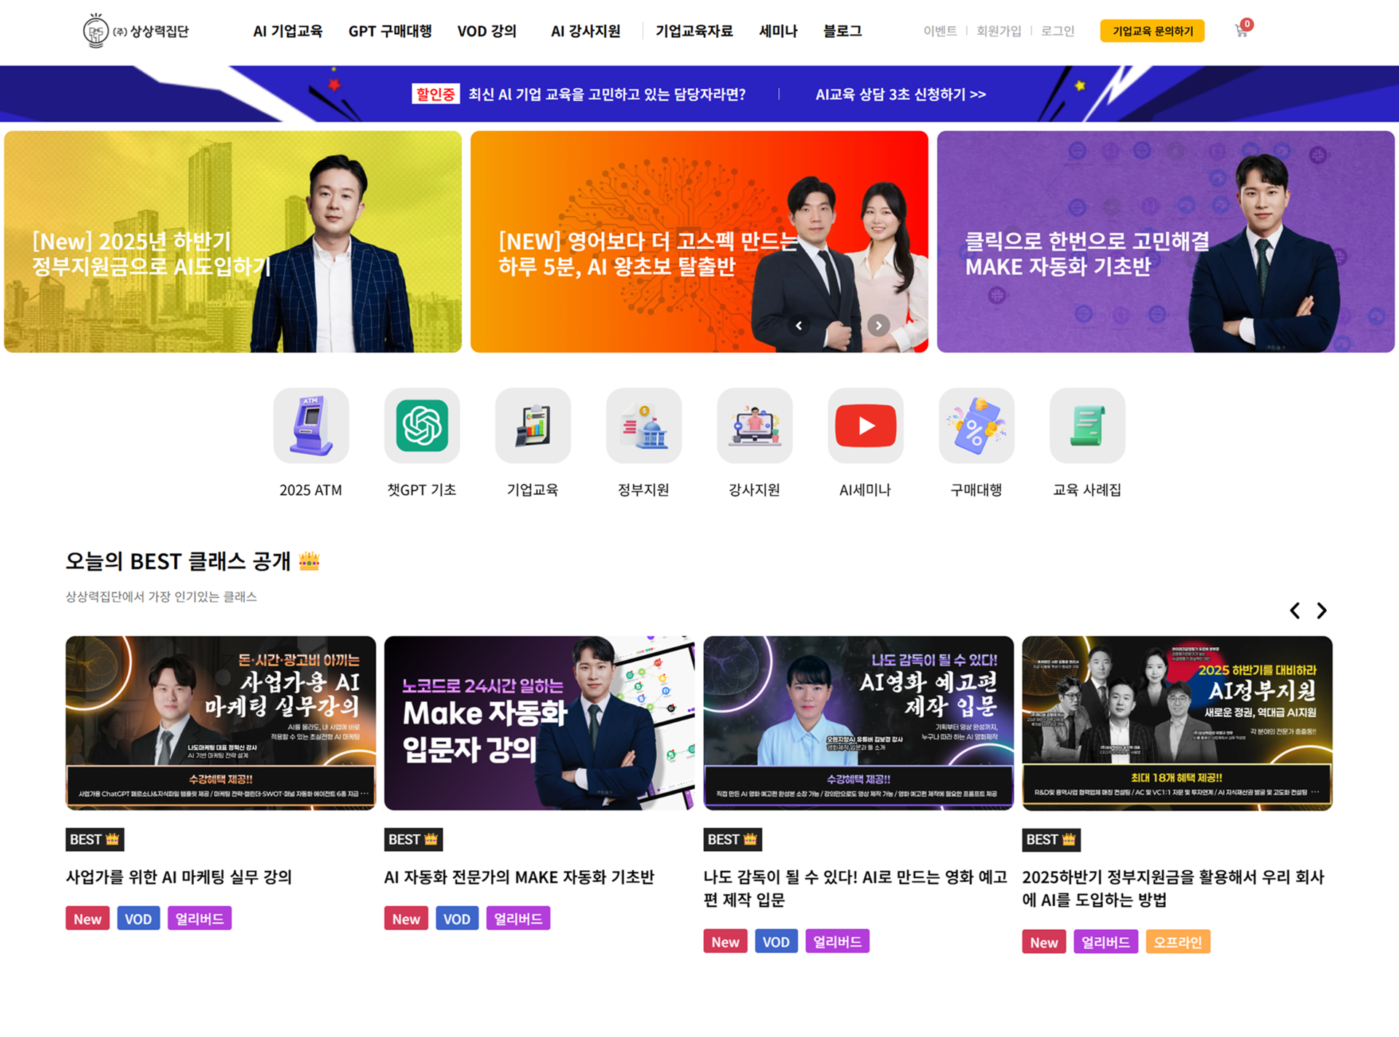Image resolution: width=1399 pixels, height=1037 pixels.
Task: Show previous BEST class carousel items
Action: [1295, 611]
